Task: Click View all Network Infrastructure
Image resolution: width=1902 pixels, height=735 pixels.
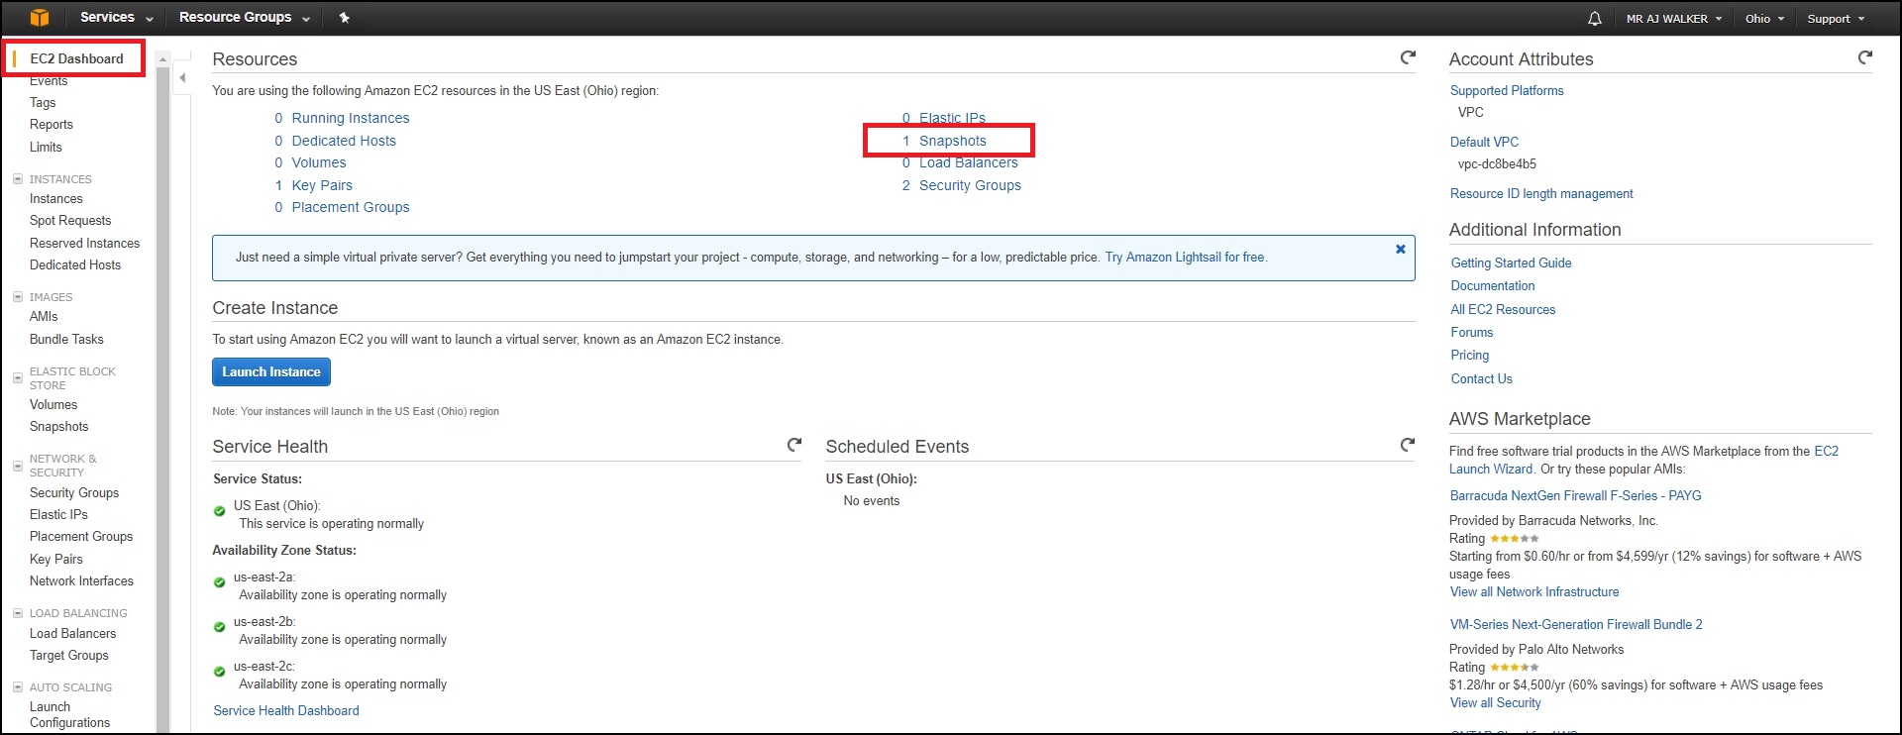Action: point(1534,592)
